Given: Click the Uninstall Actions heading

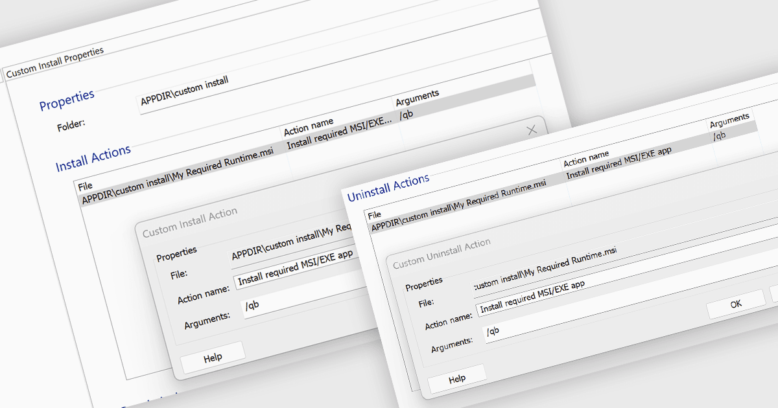Looking at the screenshot, I should [x=388, y=187].
